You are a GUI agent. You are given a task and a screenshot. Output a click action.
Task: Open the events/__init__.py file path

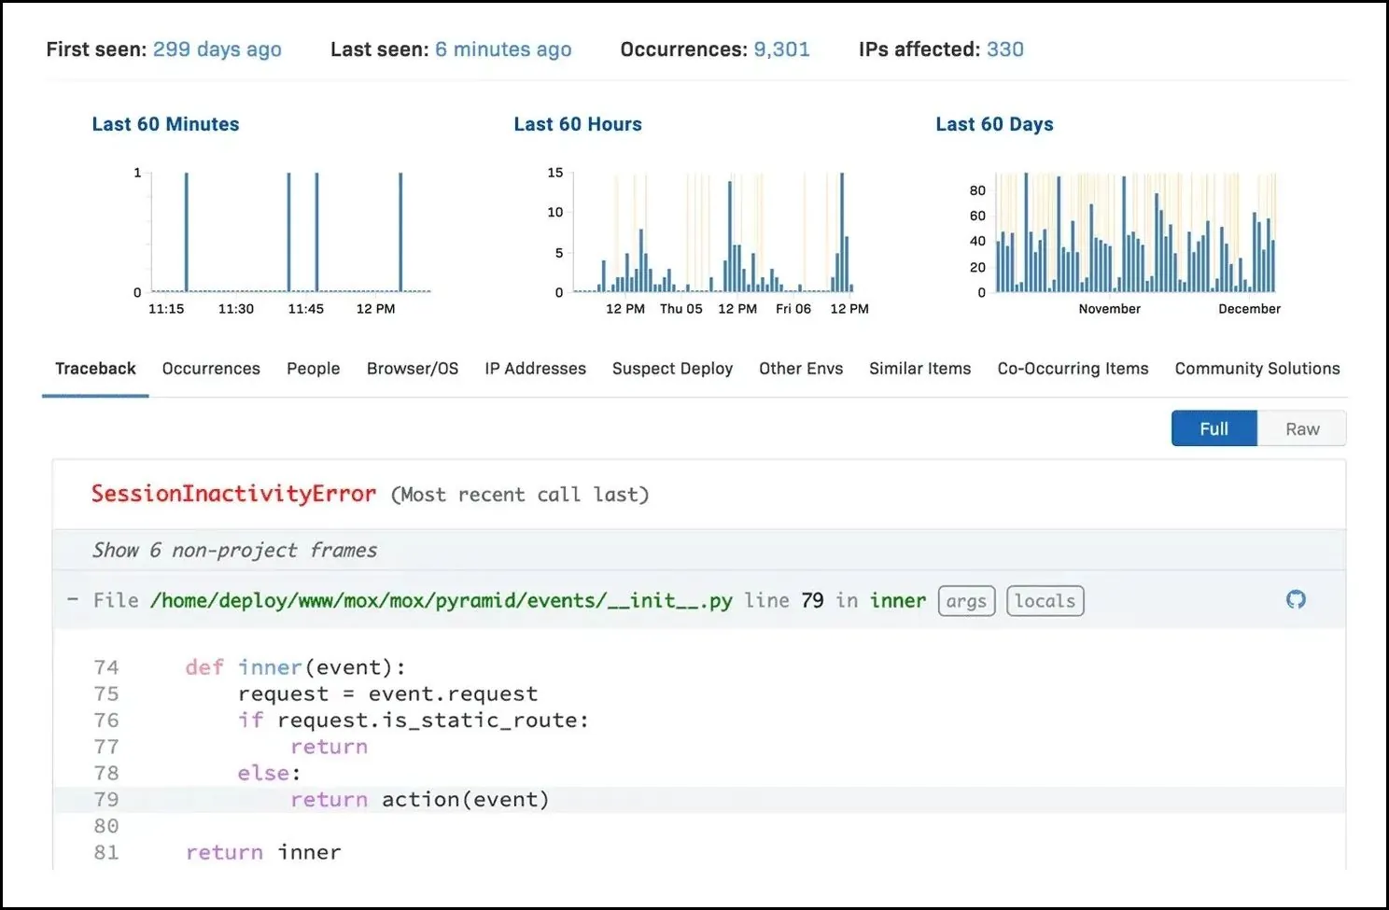click(x=441, y=600)
